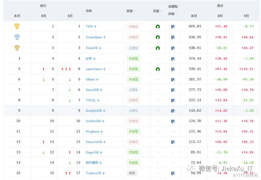The width and height of the screenshot is (261, 180).
Task: Open the evaluation report icon for SequoiaDB
Action: 173,142
